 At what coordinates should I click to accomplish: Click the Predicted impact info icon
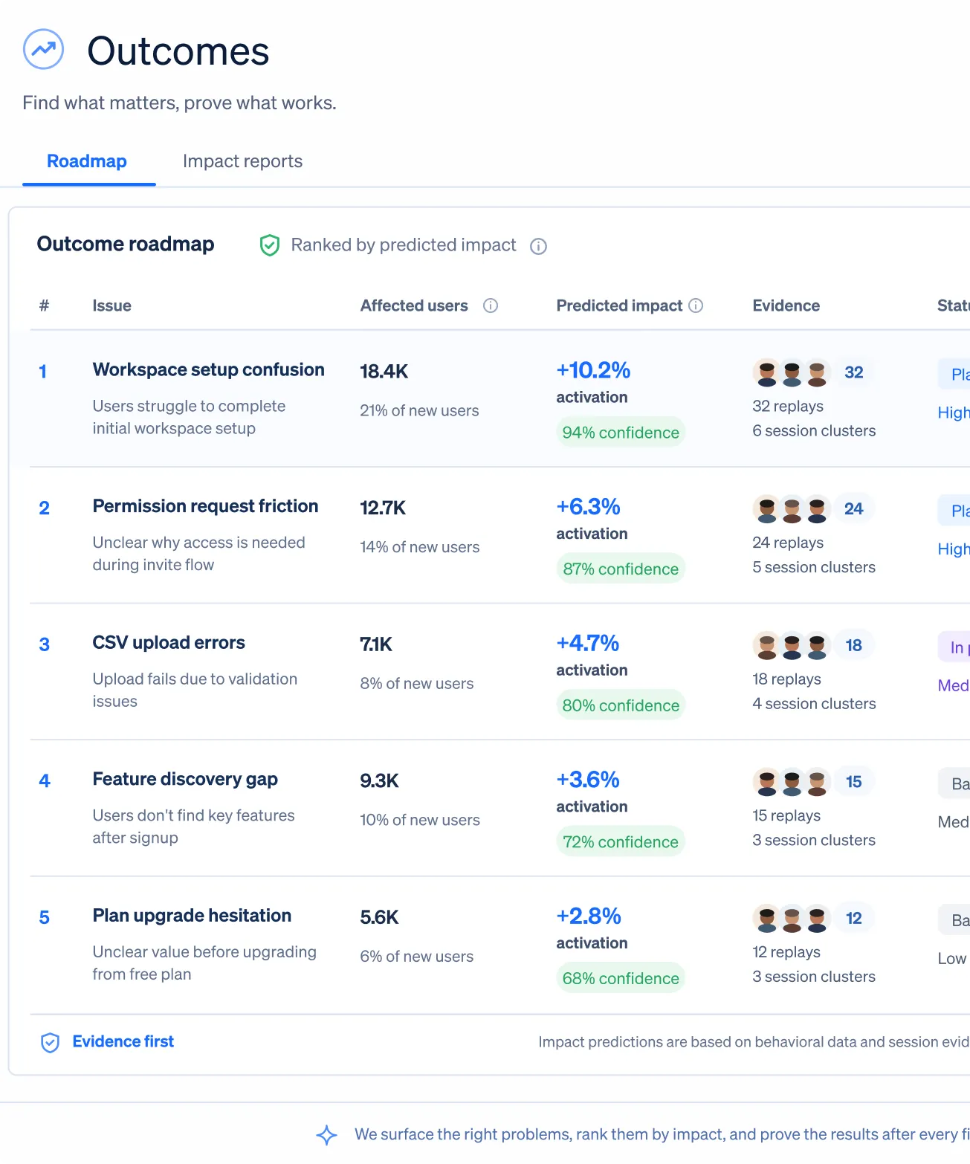696,305
